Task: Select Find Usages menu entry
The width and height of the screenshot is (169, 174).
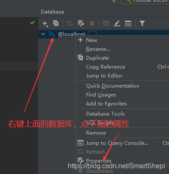Action: pos(122,95)
